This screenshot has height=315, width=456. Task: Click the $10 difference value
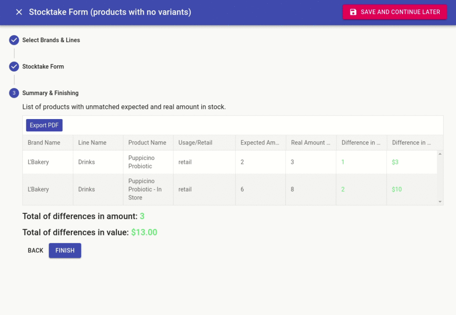(x=397, y=189)
